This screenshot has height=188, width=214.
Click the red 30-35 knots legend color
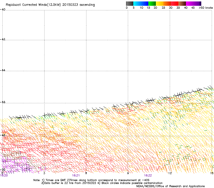click(x=175, y=3)
